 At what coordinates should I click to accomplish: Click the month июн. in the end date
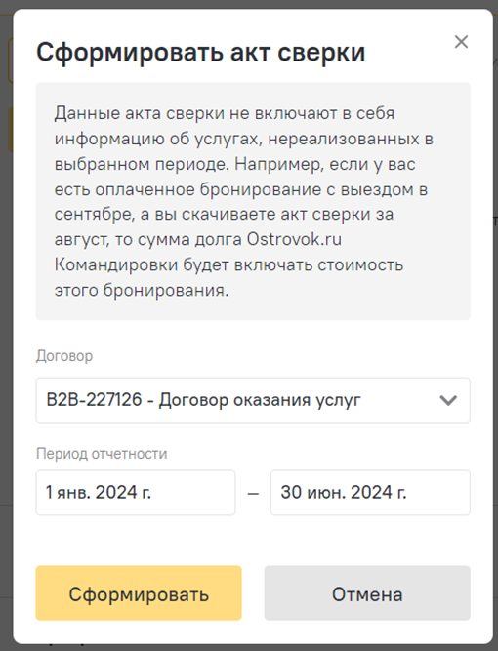click(x=325, y=493)
